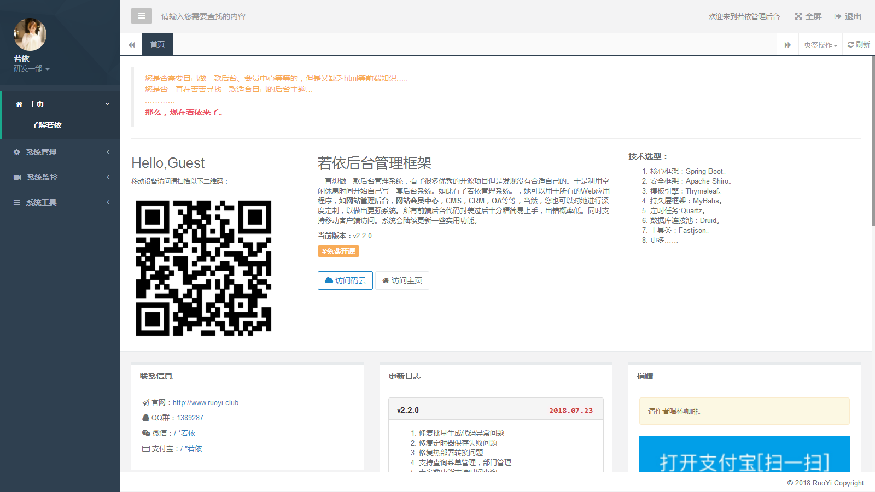This screenshot has width=875, height=492.
Task: Click the hamburger menu toggle button
Action: pyautogui.click(x=141, y=16)
